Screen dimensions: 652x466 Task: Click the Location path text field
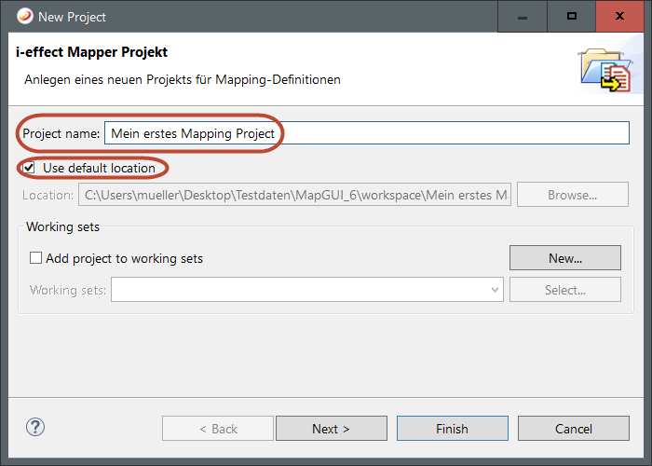tap(294, 195)
